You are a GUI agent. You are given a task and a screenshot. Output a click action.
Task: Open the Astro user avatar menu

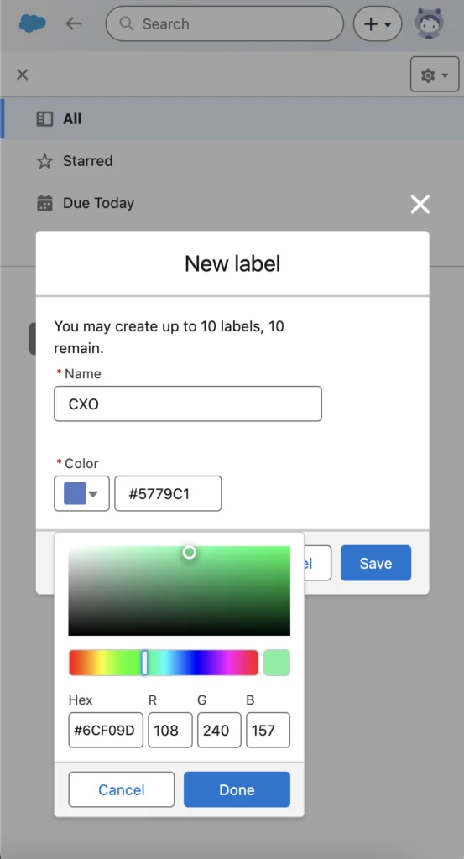430,23
